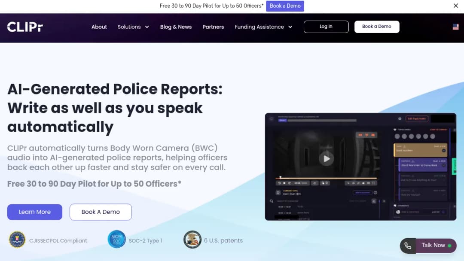
Task: Click the 'CJISSECPOL Compliant' text
Action: [x=58, y=240]
